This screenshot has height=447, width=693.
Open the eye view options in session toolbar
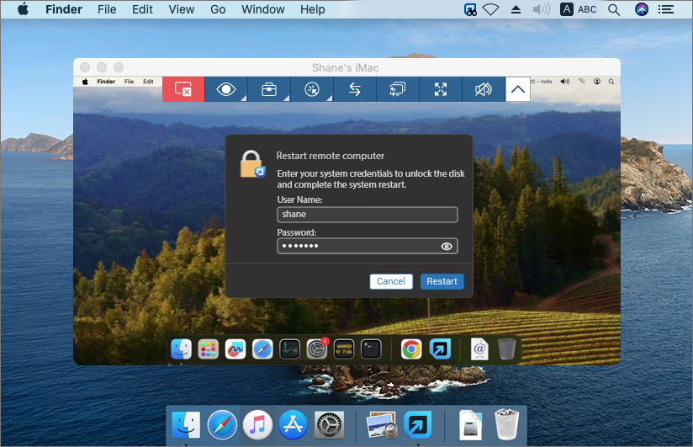pos(226,89)
